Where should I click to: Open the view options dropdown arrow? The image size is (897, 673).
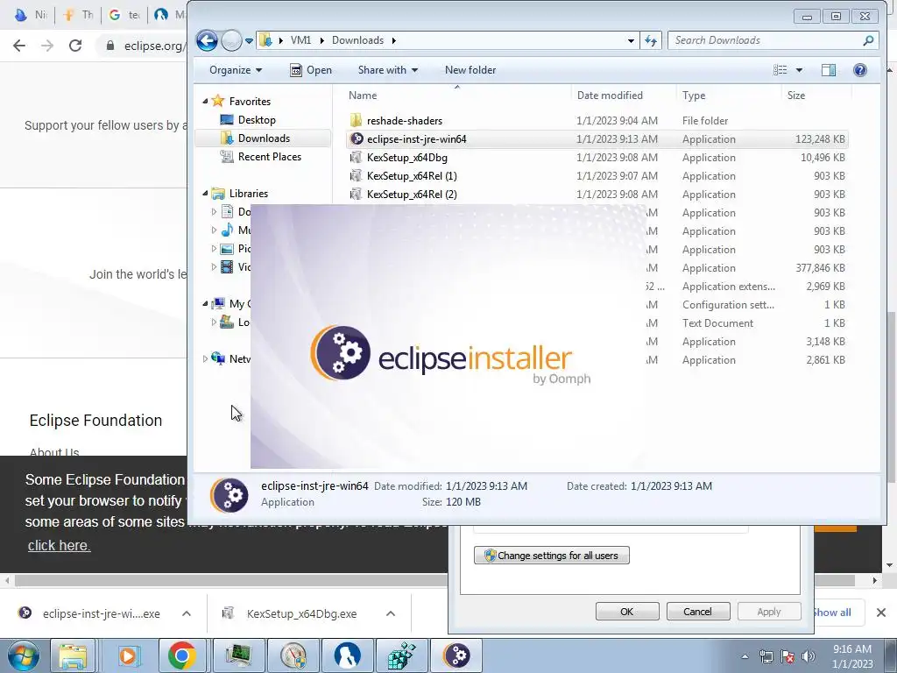(799, 70)
